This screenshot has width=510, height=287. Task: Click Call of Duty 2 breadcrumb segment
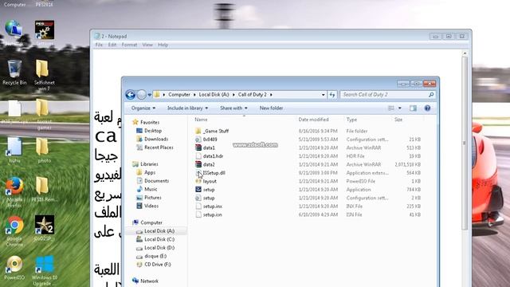coord(253,95)
